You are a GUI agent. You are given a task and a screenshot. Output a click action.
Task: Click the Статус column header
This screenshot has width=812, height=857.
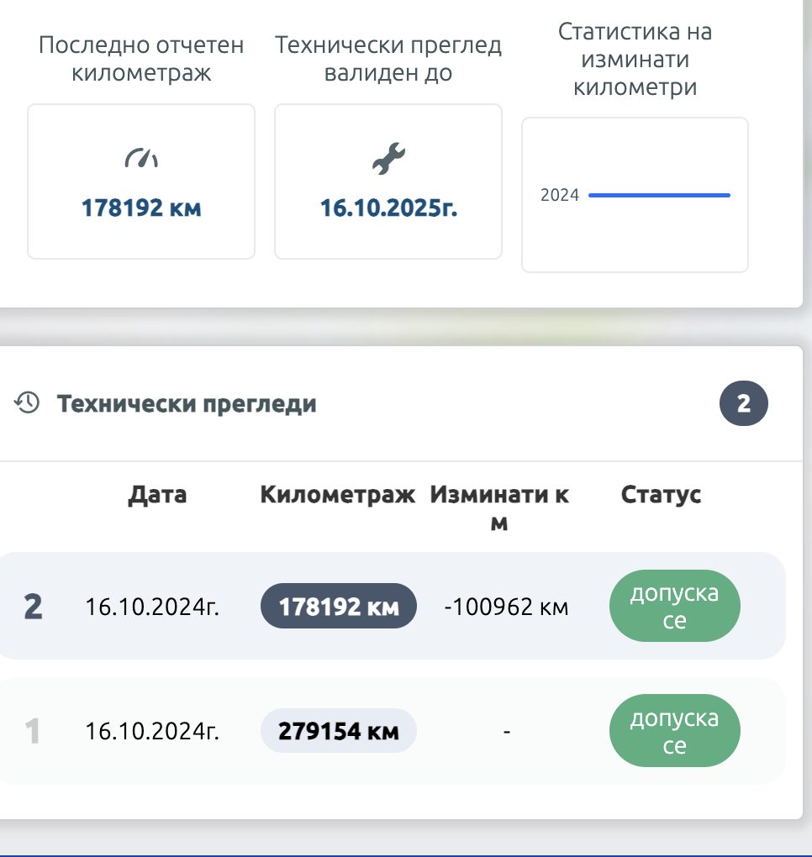coord(661,495)
